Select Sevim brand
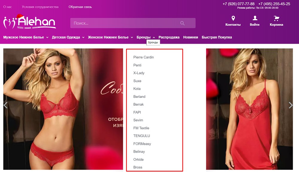This screenshot has width=299, height=172. pos(138,120)
